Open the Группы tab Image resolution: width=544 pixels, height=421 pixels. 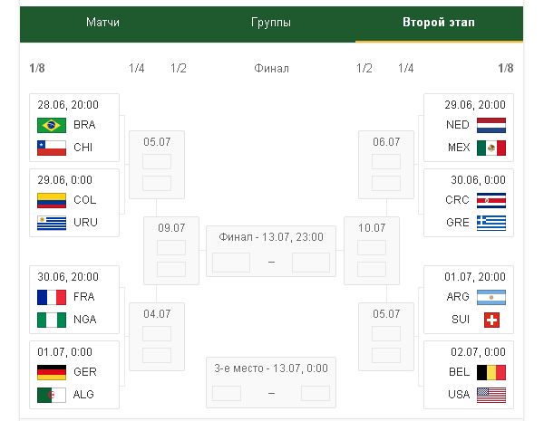click(271, 22)
